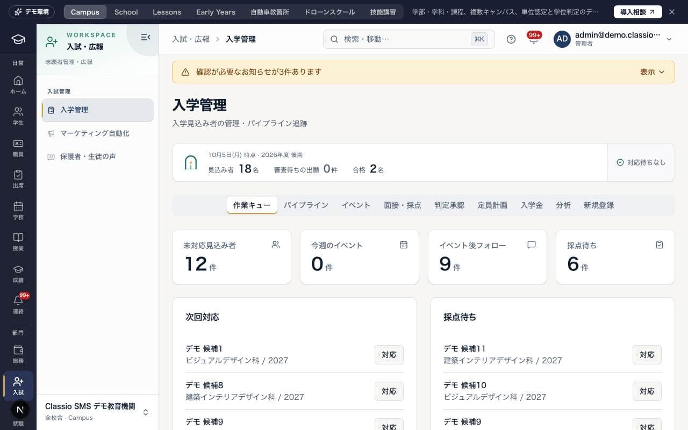This screenshot has width=688, height=430.
Task: Go to 学生 in the left rail
Action: pos(18,116)
